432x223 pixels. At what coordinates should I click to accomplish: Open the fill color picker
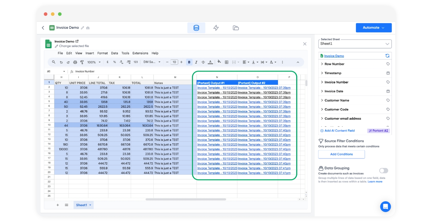[x=219, y=62]
